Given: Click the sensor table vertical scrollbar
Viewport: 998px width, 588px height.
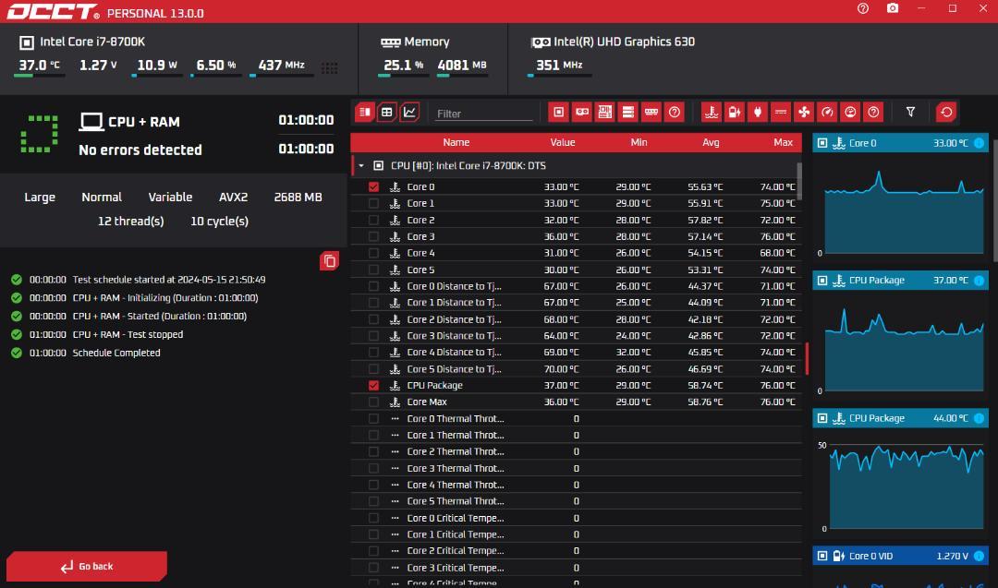Looking at the screenshot, I should click(x=799, y=181).
